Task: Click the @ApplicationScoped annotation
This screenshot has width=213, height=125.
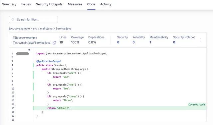Action: [x=49, y=61]
